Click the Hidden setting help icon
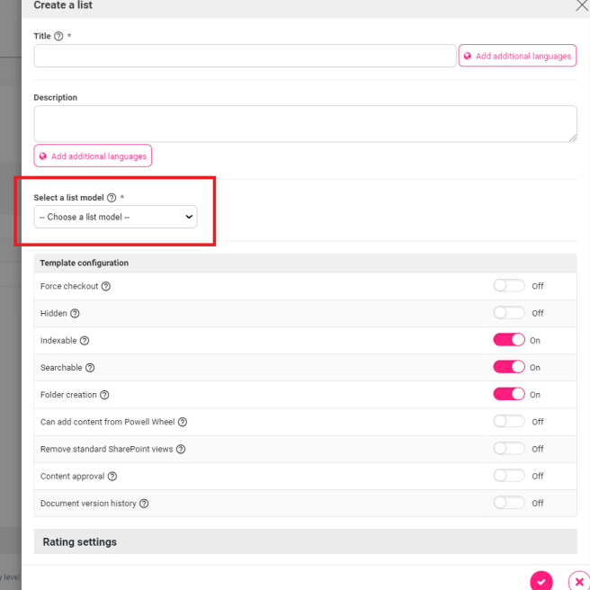Screen dimensions: 590x590 (75, 313)
